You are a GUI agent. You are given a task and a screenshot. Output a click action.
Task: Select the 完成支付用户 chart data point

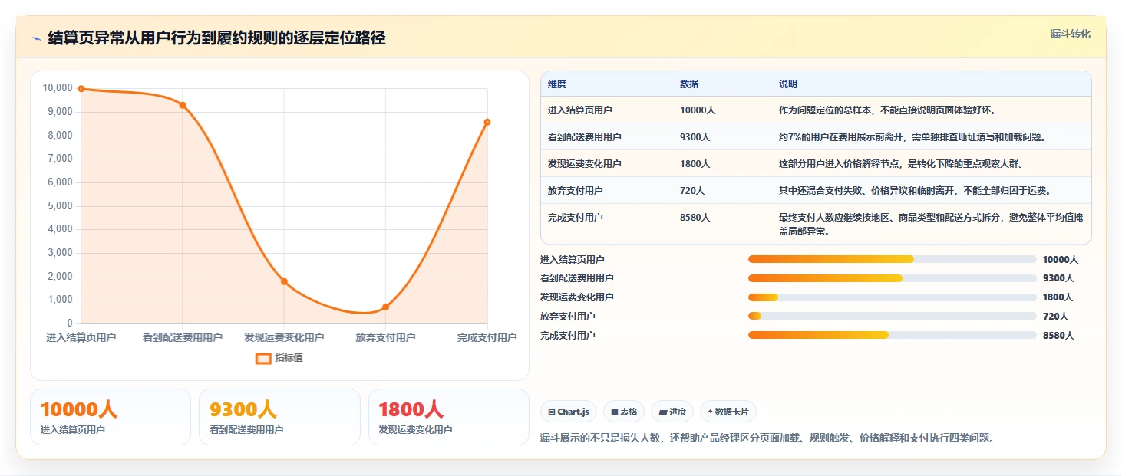487,122
